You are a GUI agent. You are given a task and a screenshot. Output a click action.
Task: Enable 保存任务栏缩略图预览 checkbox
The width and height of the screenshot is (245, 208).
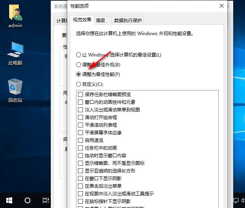(x=80, y=94)
